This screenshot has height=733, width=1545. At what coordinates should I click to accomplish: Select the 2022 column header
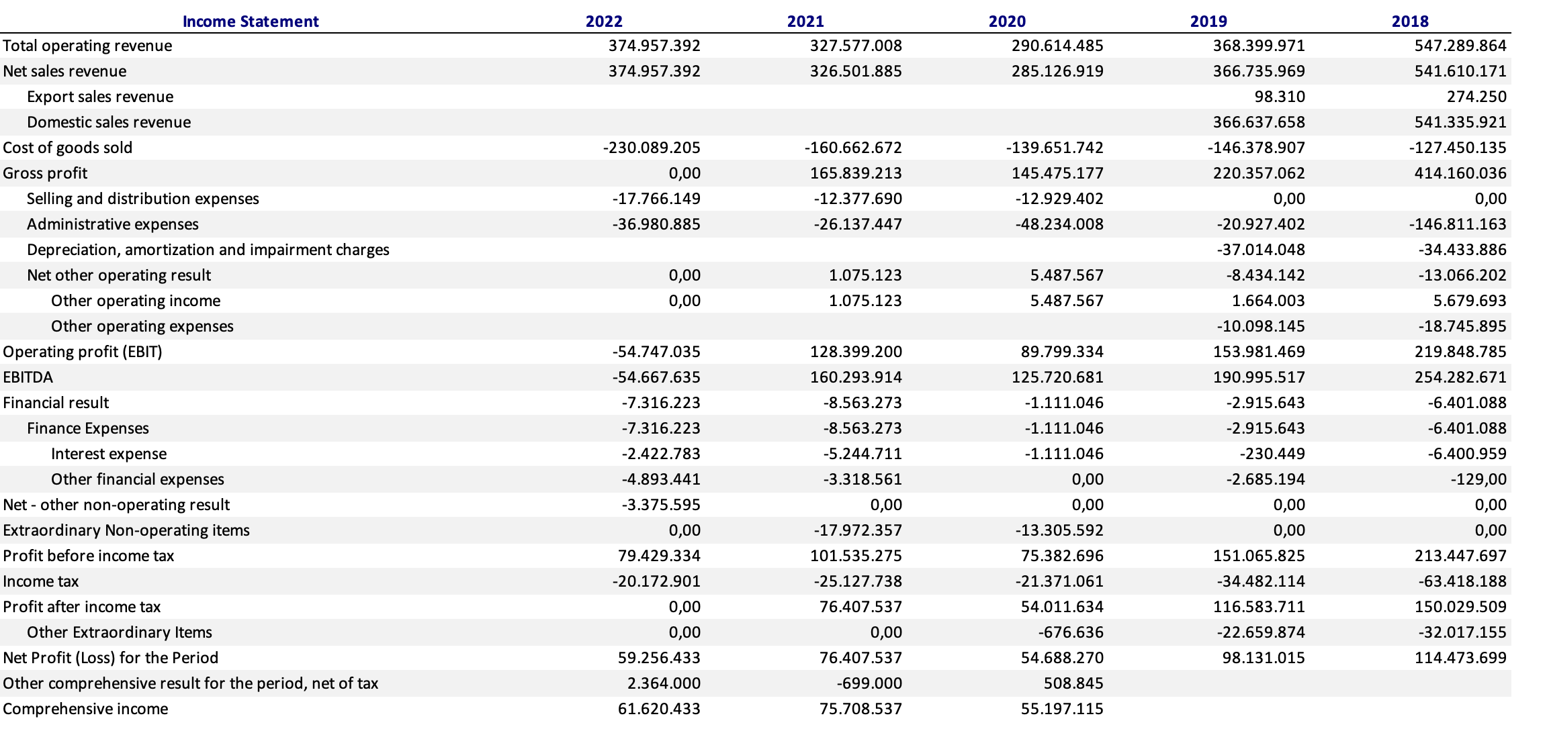[604, 21]
